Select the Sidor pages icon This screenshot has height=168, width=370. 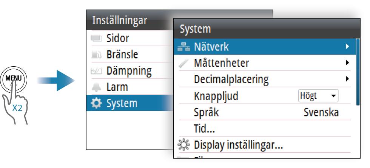pos(96,38)
